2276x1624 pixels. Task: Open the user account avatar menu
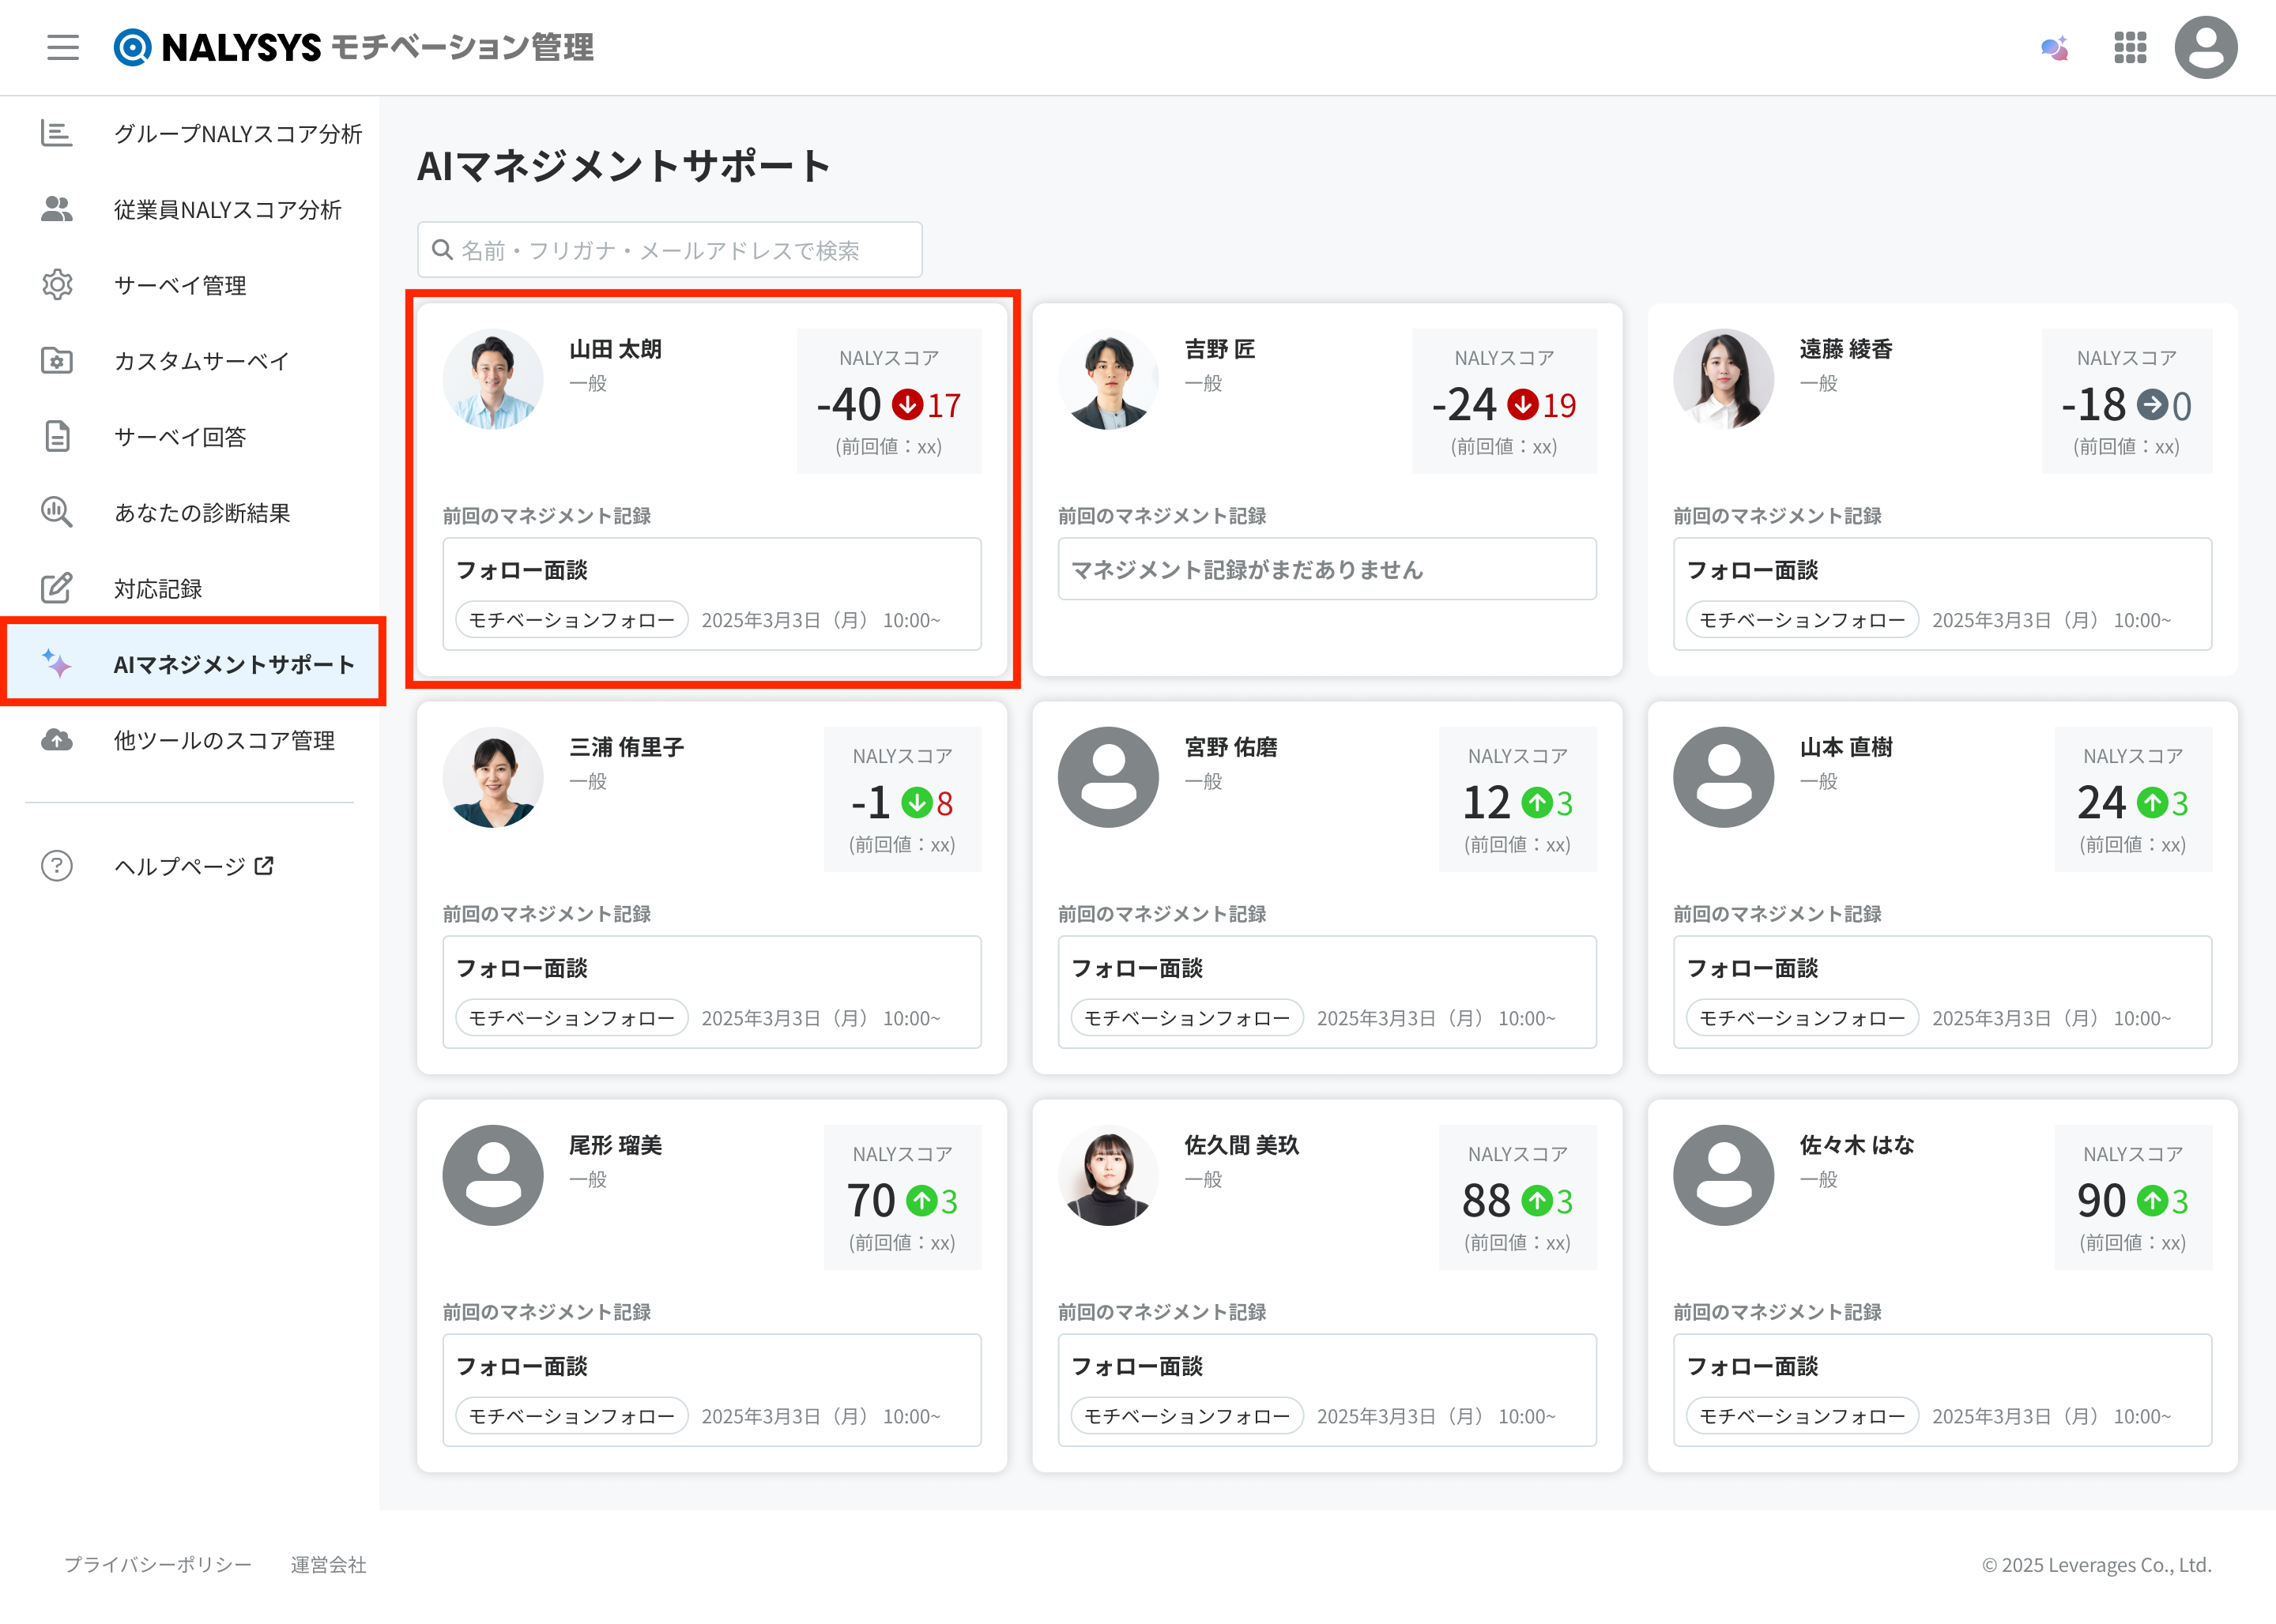(x=2205, y=47)
